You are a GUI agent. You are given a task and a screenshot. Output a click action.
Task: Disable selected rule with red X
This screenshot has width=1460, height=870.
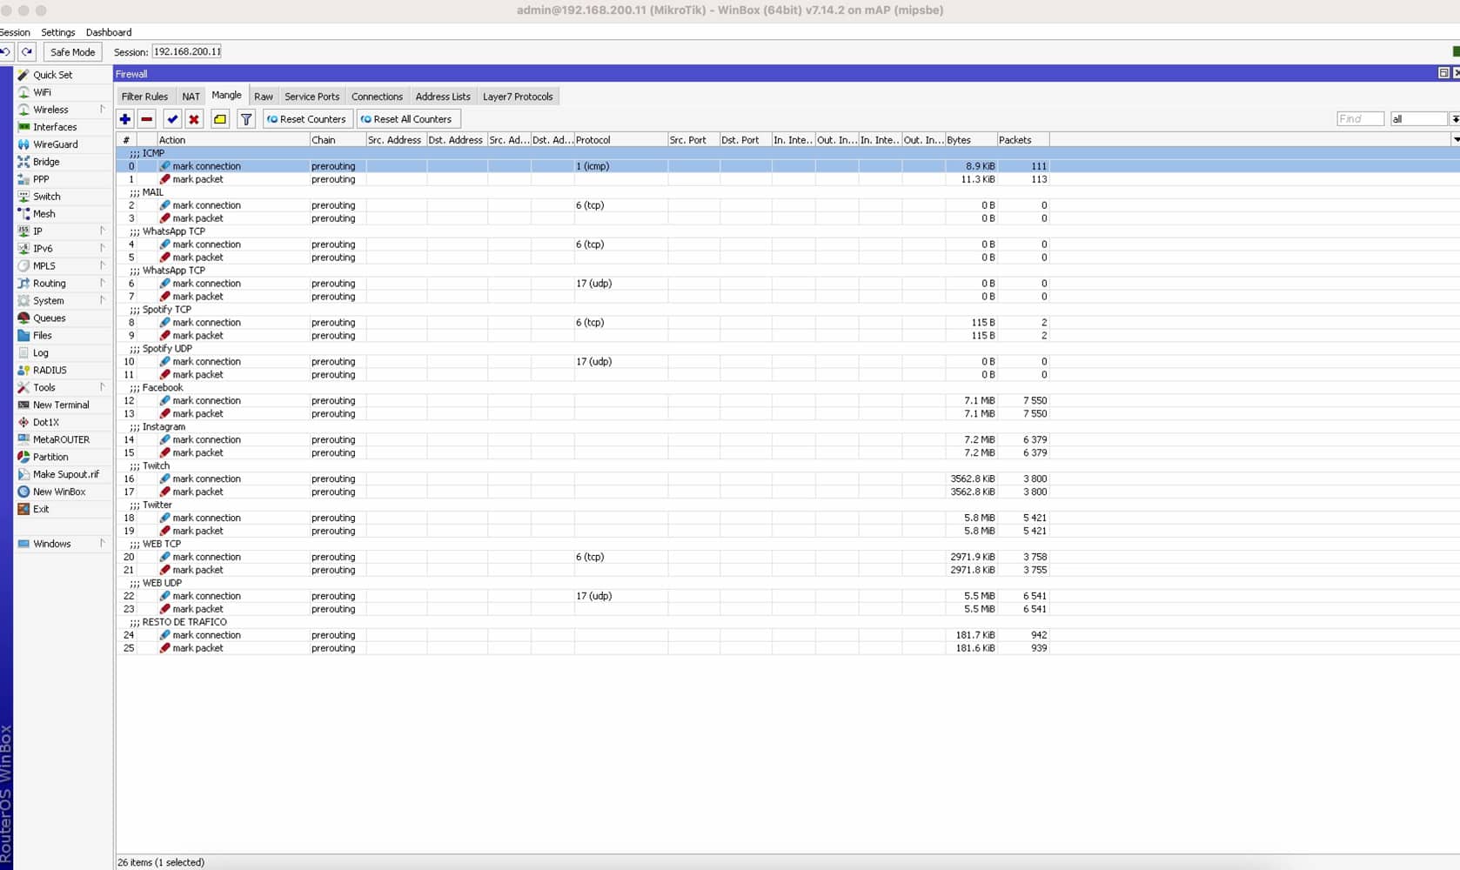194,119
